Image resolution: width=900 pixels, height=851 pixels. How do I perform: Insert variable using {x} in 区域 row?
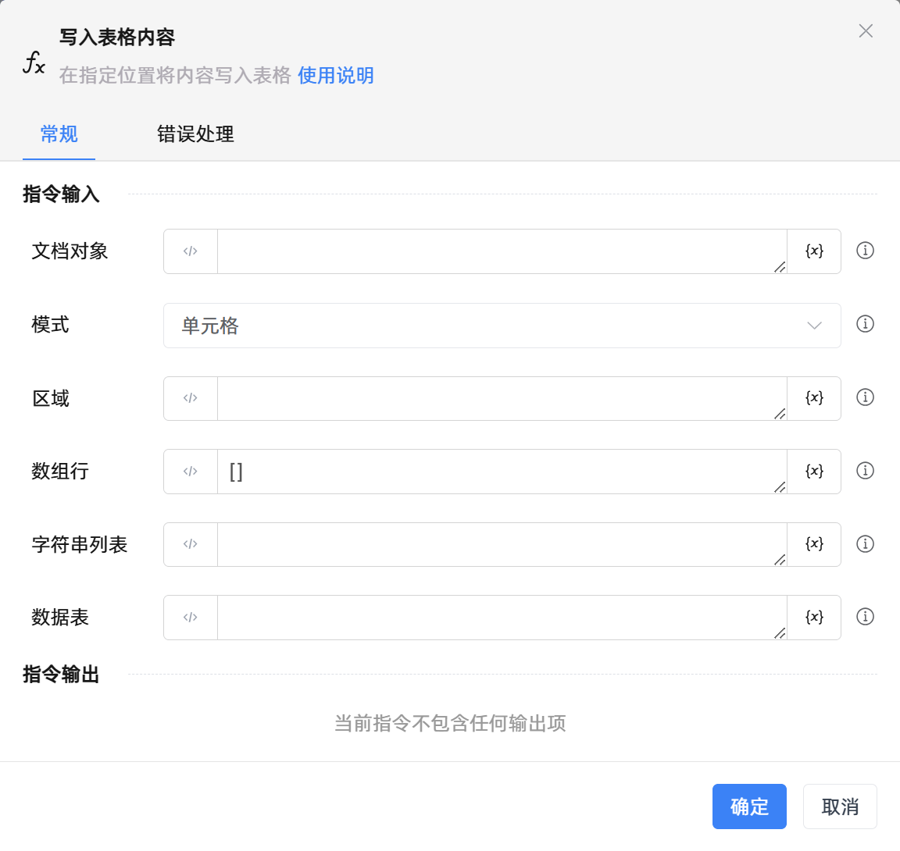pyautogui.click(x=814, y=398)
